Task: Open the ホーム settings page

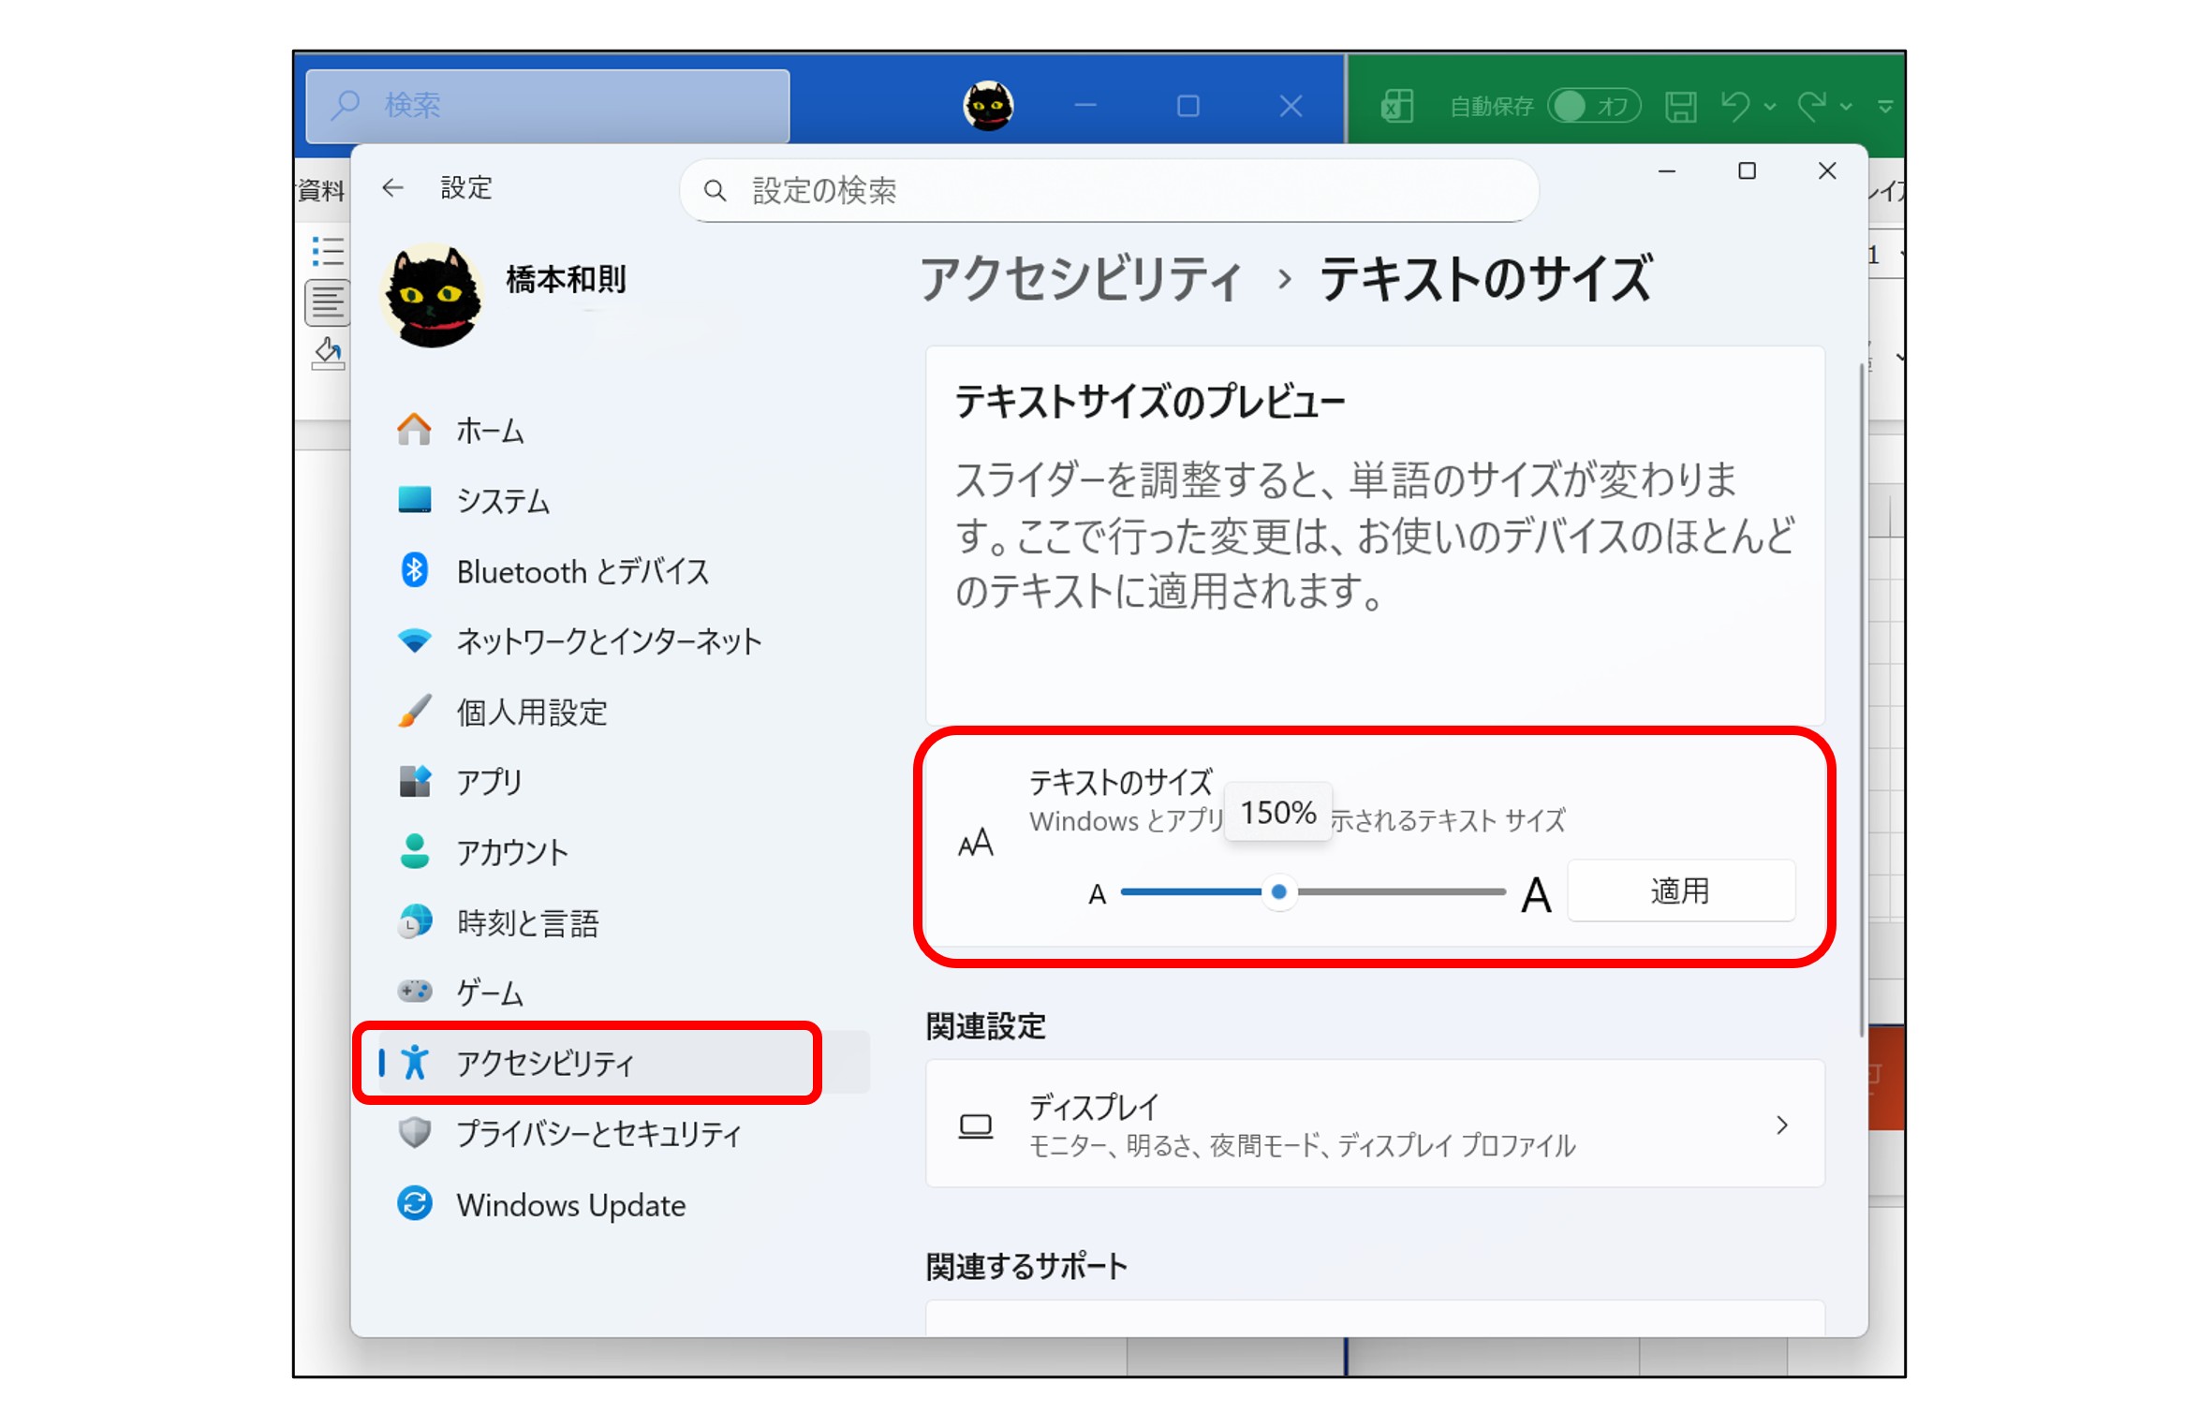Action: [x=489, y=431]
